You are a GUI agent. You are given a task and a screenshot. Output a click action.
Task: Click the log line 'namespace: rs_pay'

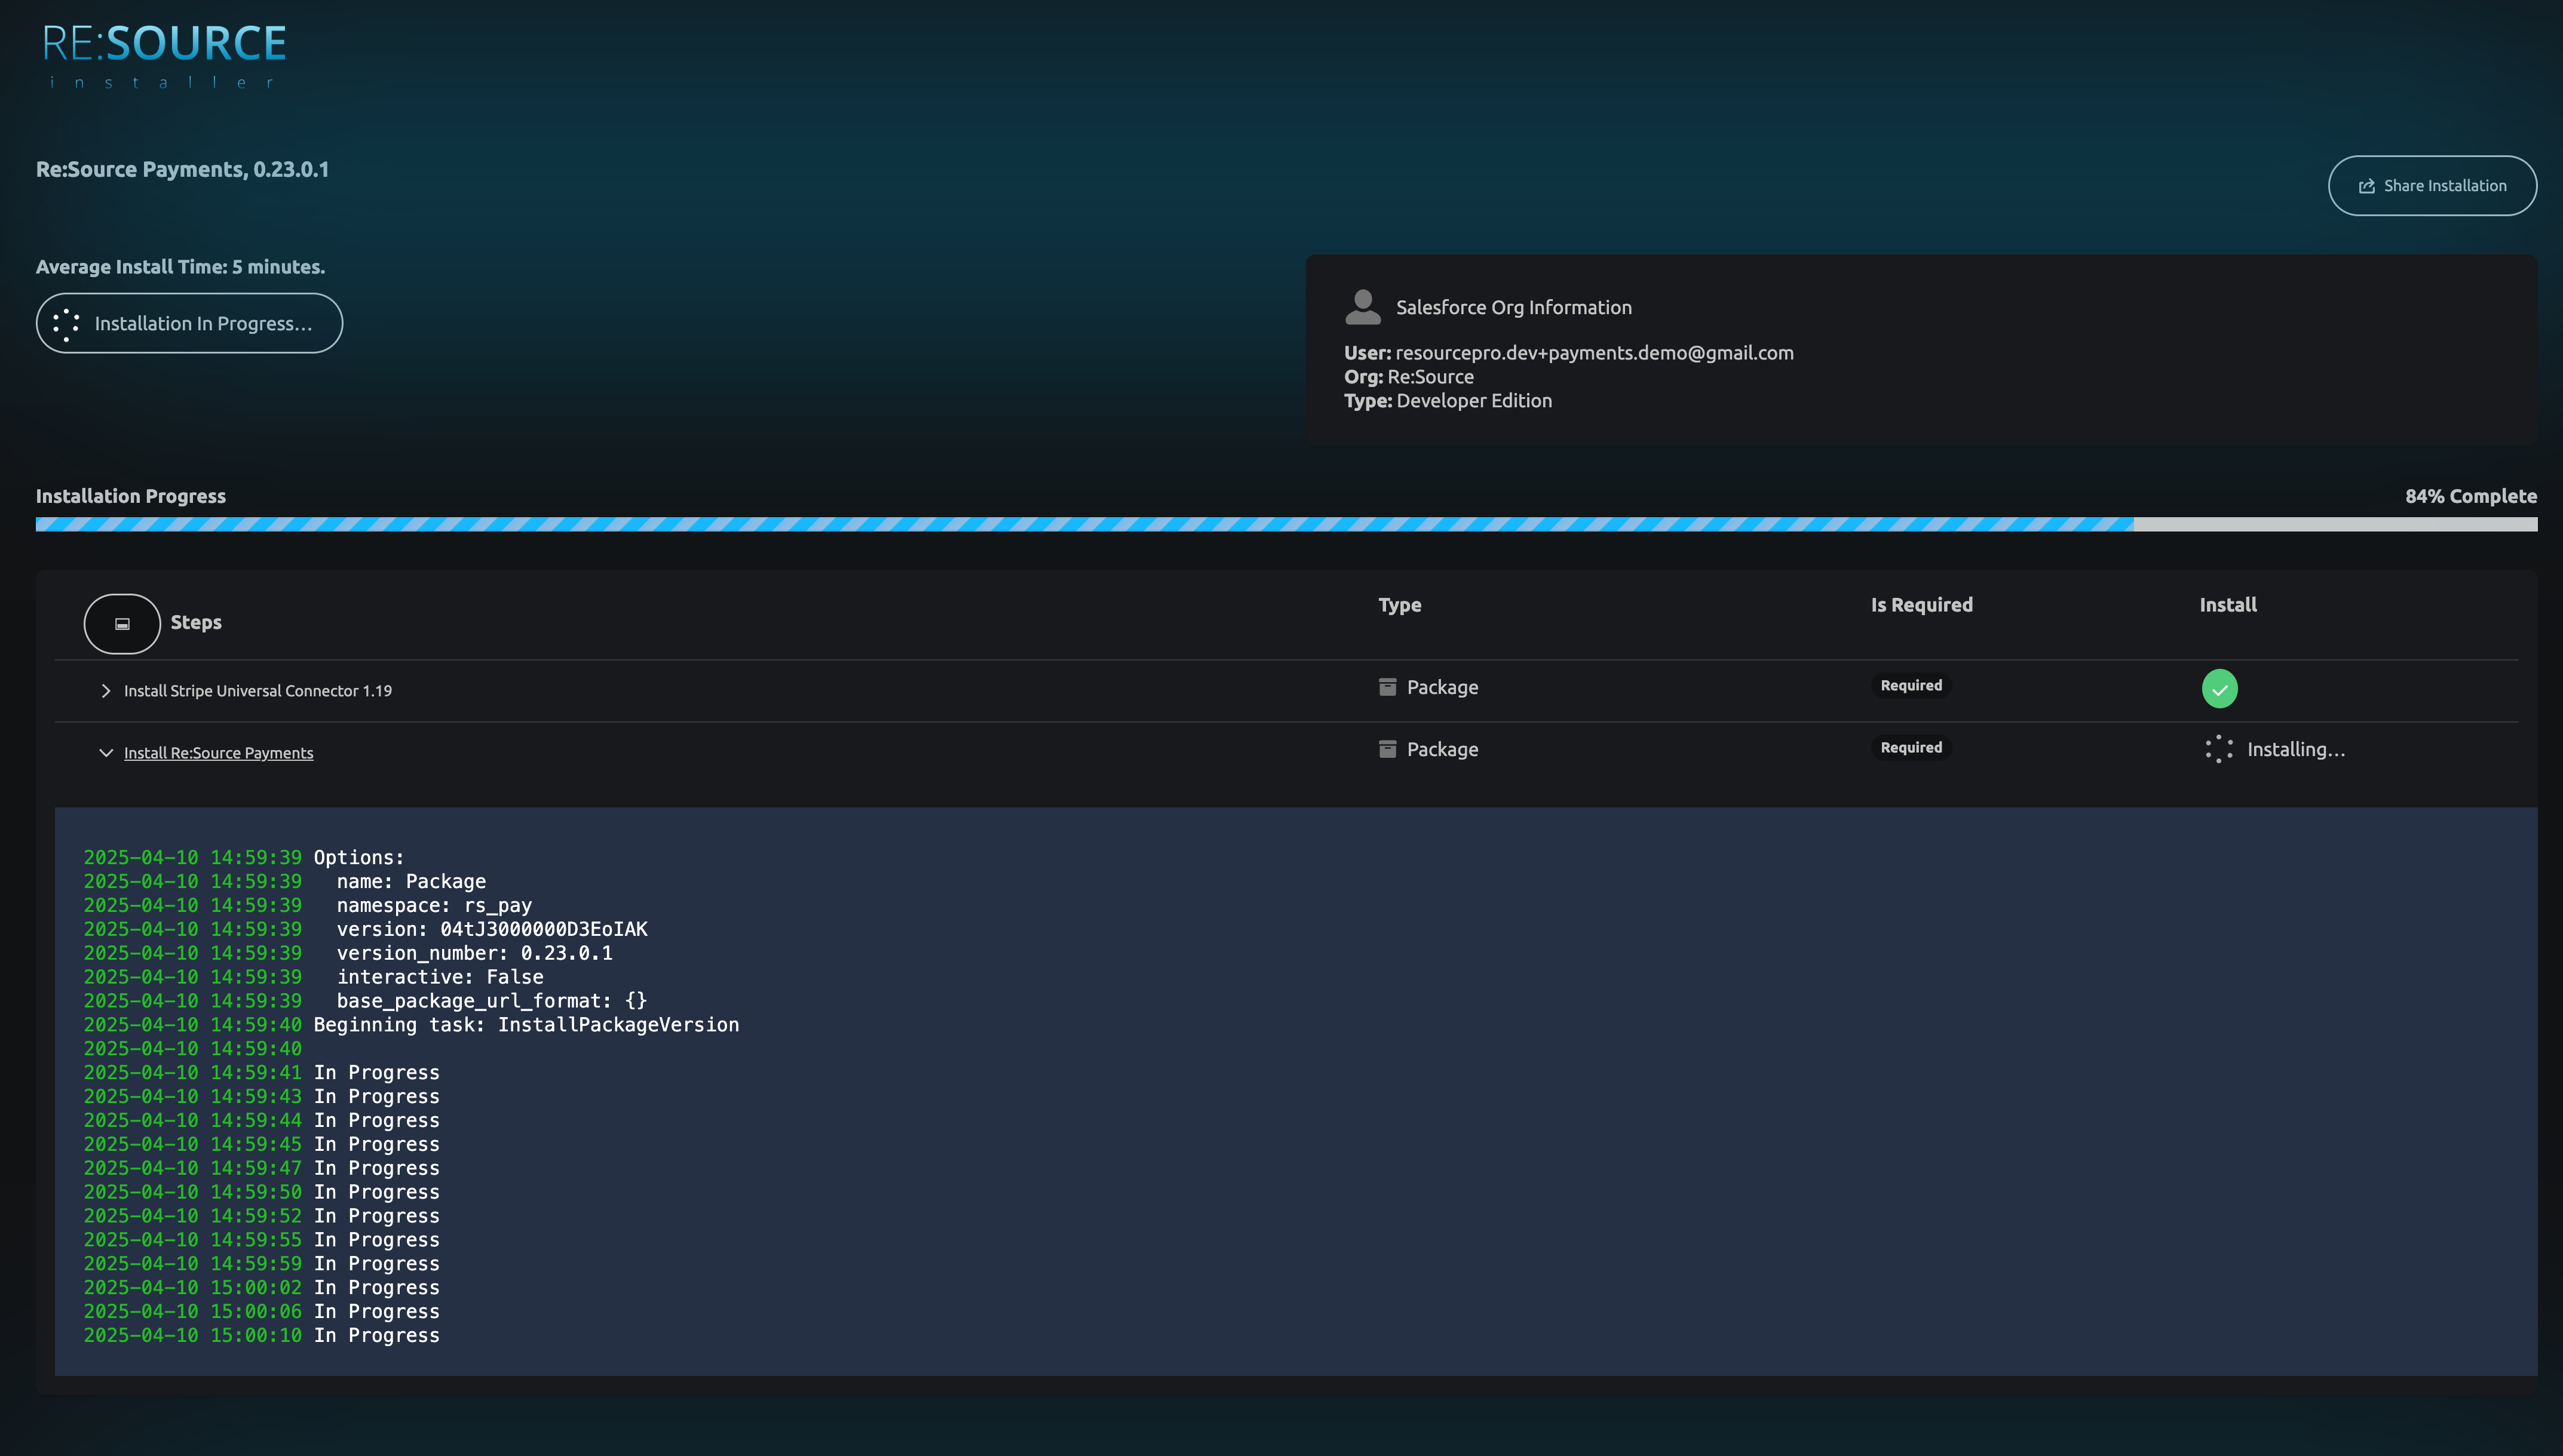click(307, 905)
